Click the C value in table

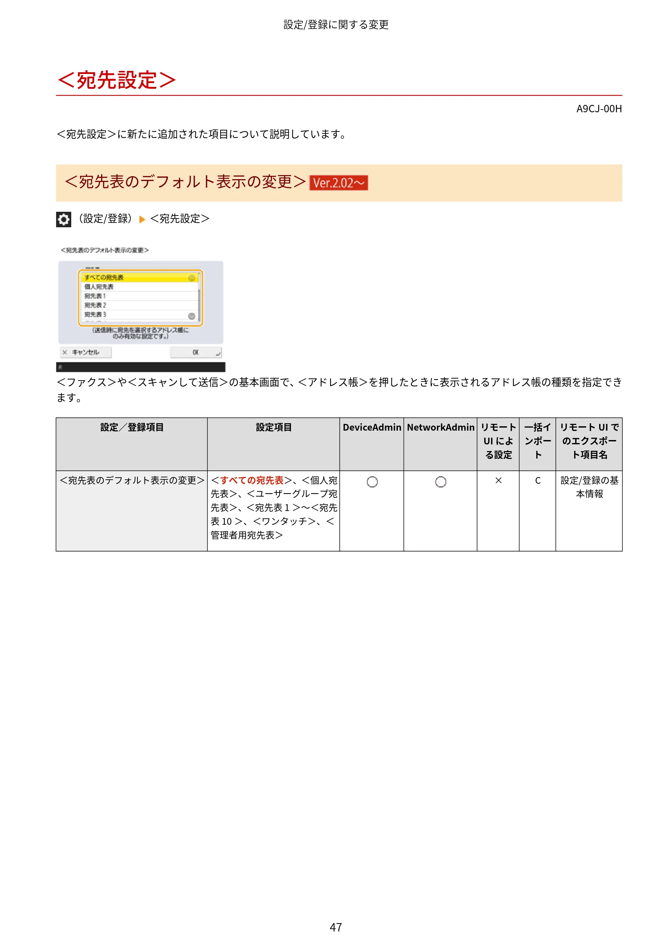pos(538,480)
